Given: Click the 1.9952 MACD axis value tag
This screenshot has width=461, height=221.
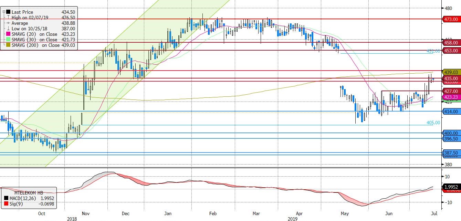Looking at the screenshot, I should pyautogui.click(x=451, y=187).
